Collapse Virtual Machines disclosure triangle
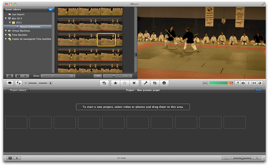The width and height of the screenshot is (269, 166). [6, 31]
